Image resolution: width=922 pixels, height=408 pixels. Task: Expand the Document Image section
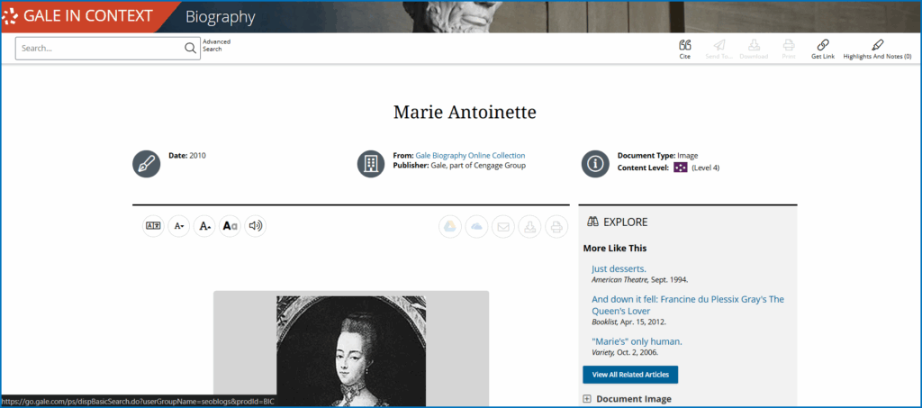click(x=587, y=399)
